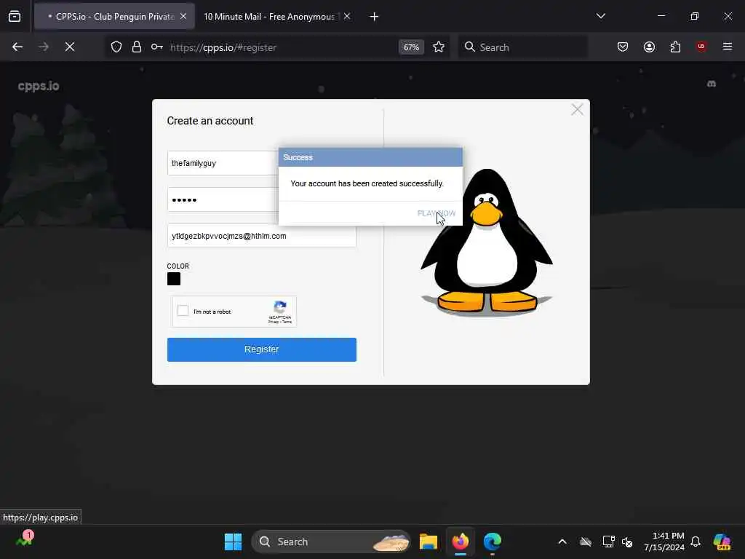Screen dimensions: 745x559
Task: Open File Explorer from taskbar
Action: tap(428, 542)
